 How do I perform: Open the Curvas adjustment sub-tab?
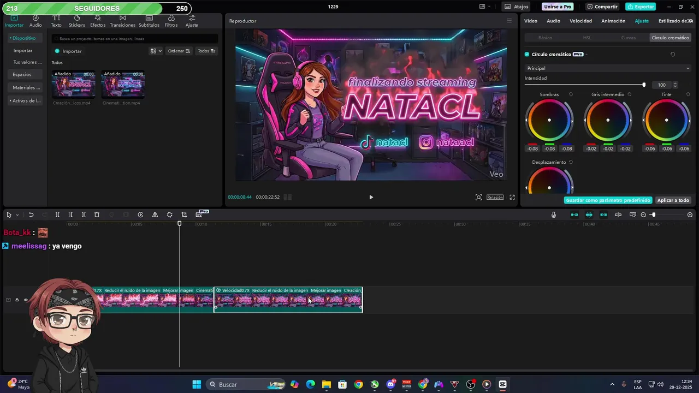(629, 38)
